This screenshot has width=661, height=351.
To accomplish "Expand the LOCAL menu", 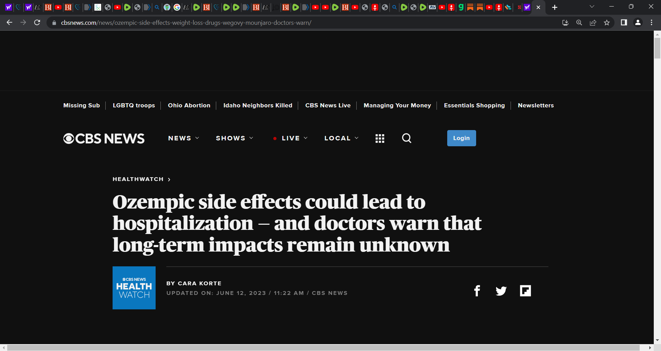I will coord(342,138).
